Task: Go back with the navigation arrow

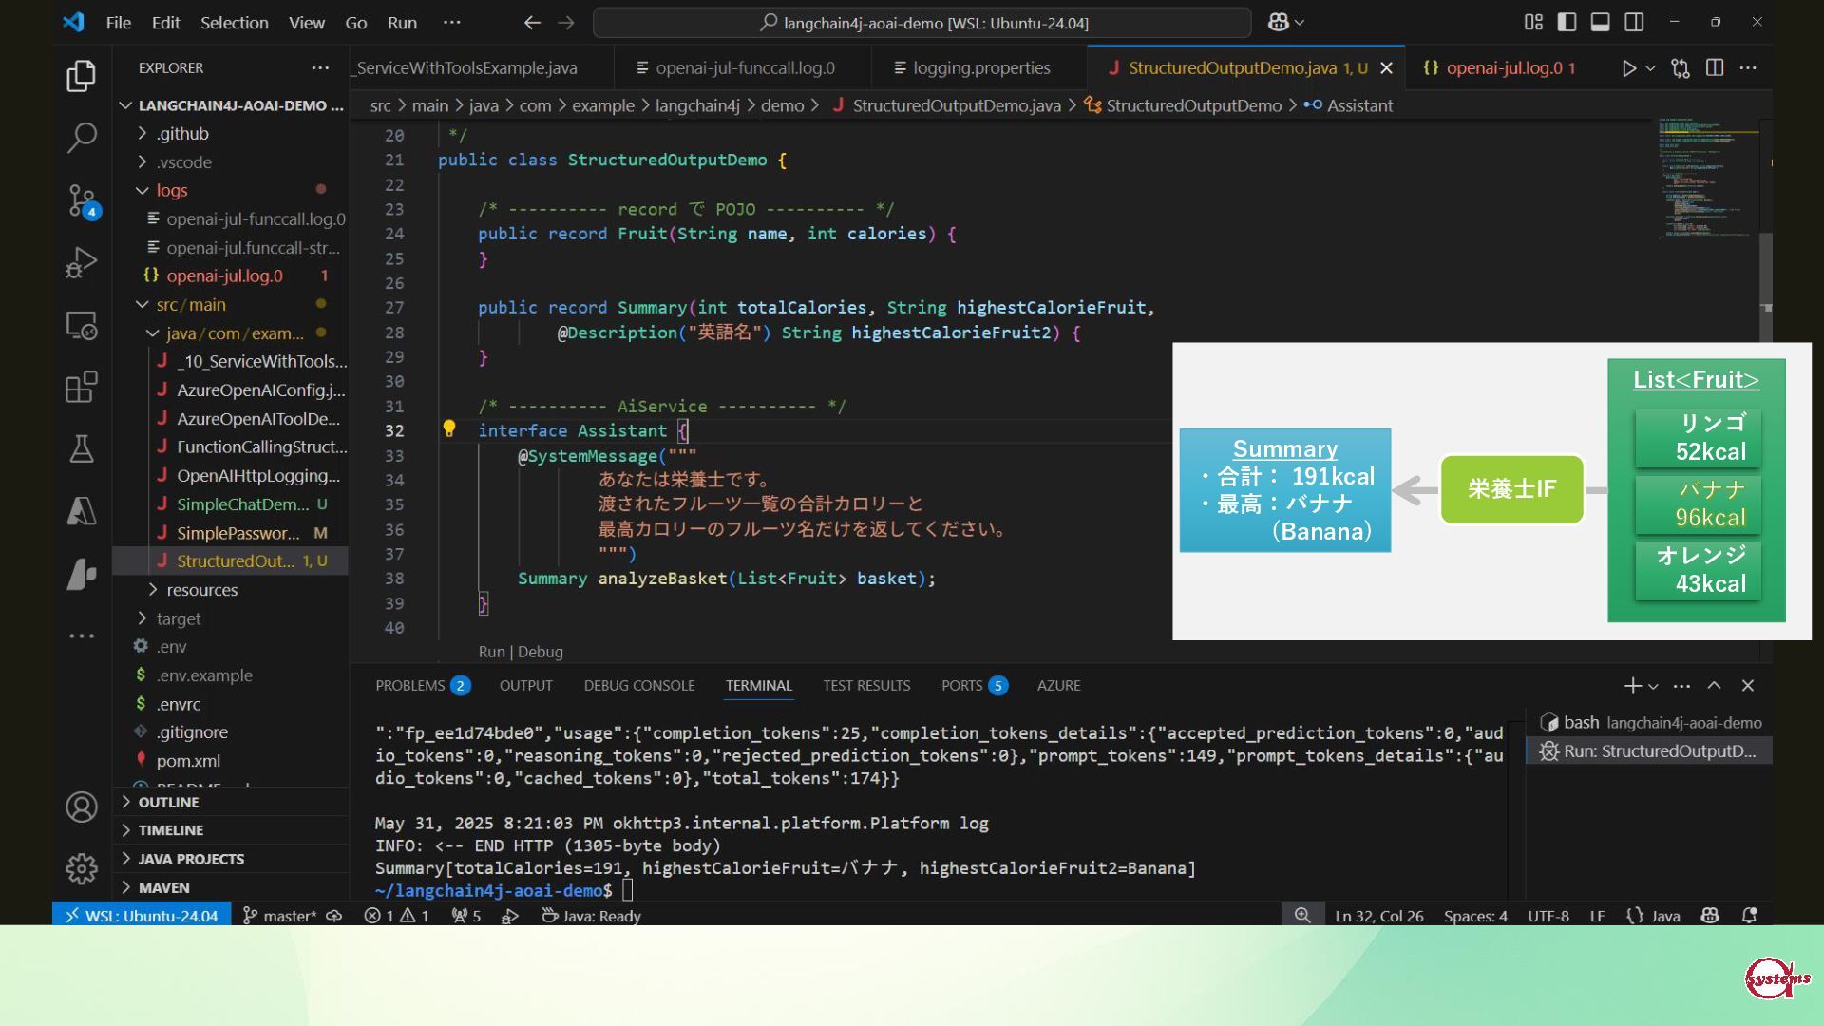Action: click(x=533, y=22)
